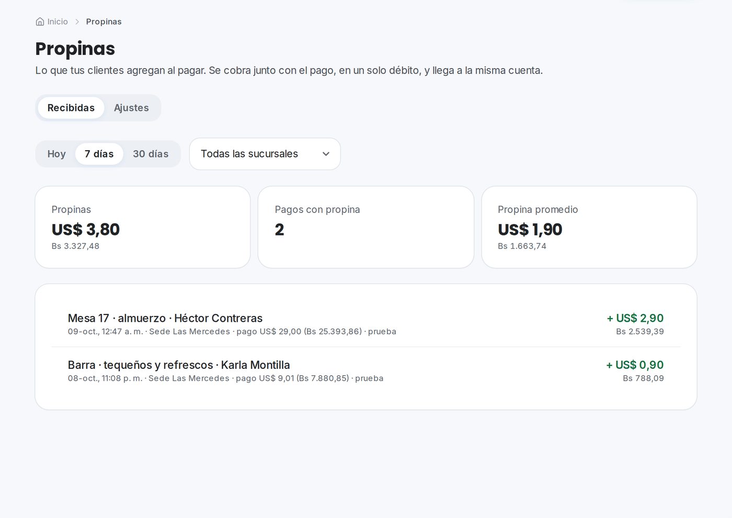Switch to the Recibidas tab
The height and width of the screenshot is (518, 732).
(71, 108)
